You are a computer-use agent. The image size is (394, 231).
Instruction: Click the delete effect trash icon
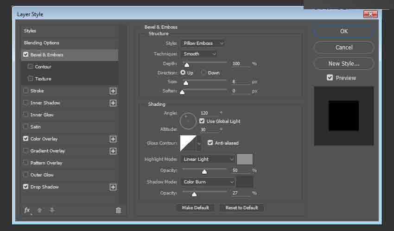point(118,210)
